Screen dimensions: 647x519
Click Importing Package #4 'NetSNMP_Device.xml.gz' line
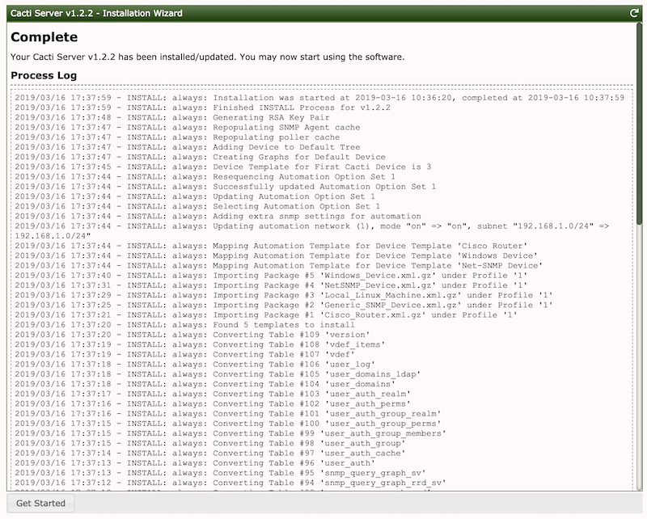[x=271, y=286]
